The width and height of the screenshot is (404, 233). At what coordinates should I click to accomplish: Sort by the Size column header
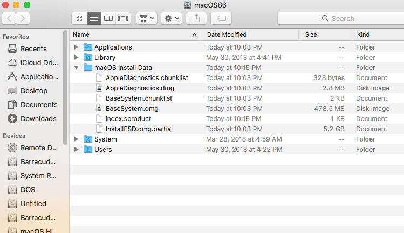(x=325, y=34)
